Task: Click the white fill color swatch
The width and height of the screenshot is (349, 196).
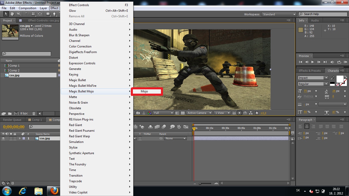Action: tap(340, 79)
